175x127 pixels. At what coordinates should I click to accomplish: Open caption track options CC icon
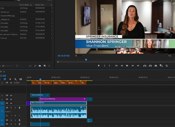pos(21,79)
